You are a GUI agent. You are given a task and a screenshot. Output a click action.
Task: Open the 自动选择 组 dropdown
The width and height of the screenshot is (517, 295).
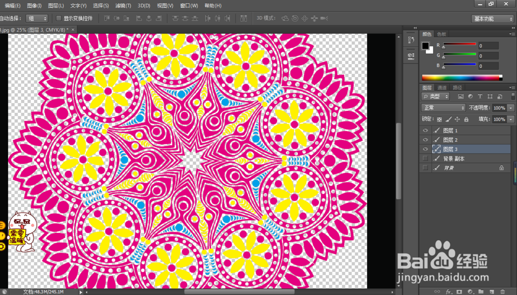coord(37,19)
